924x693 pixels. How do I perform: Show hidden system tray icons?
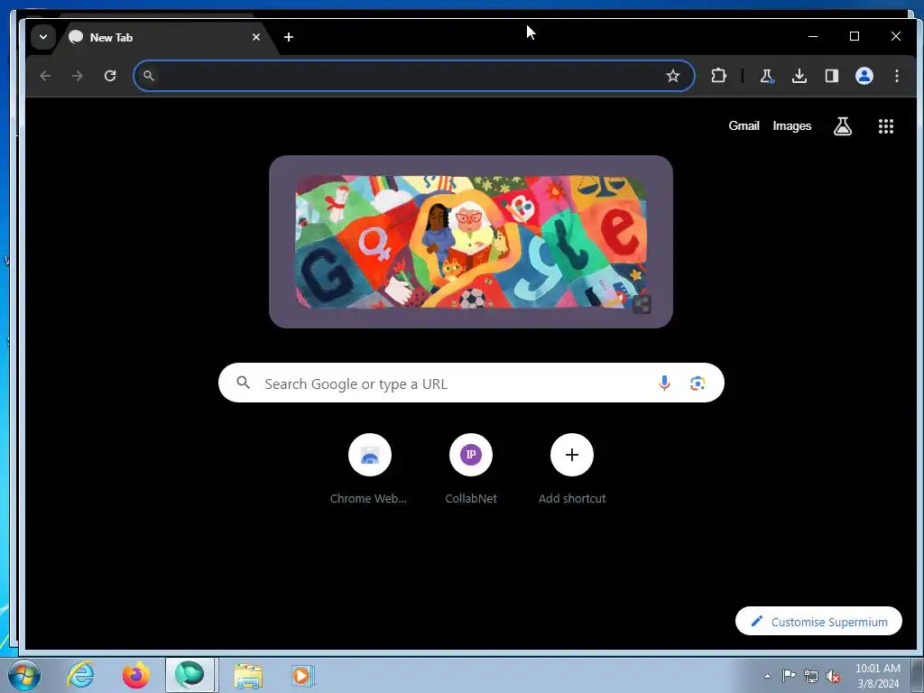(x=767, y=677)
